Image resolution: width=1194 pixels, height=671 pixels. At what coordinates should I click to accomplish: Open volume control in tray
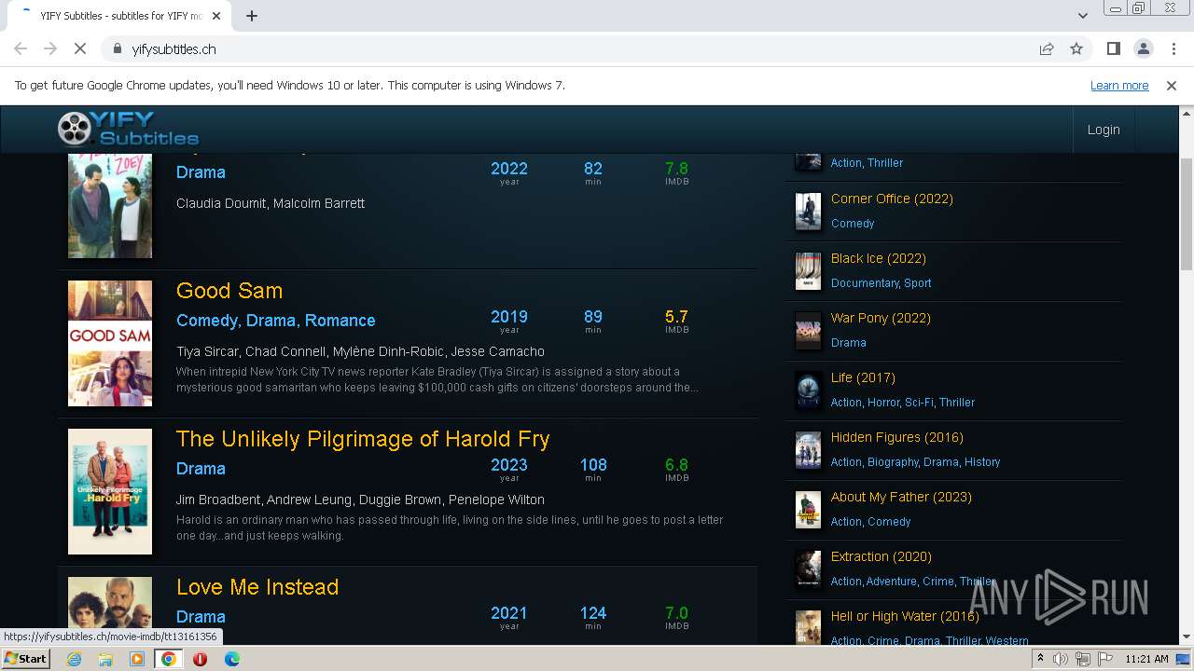coord(1061,659)
